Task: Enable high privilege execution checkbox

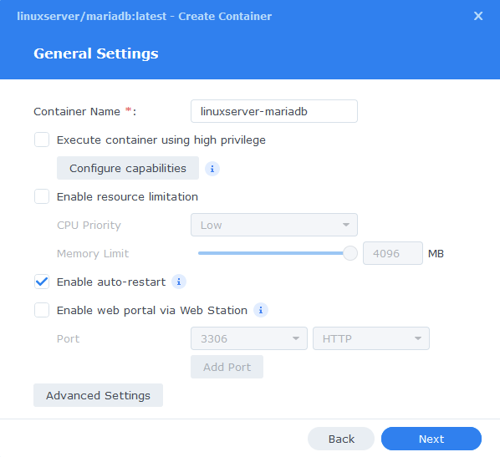Action: pos(42,140)
